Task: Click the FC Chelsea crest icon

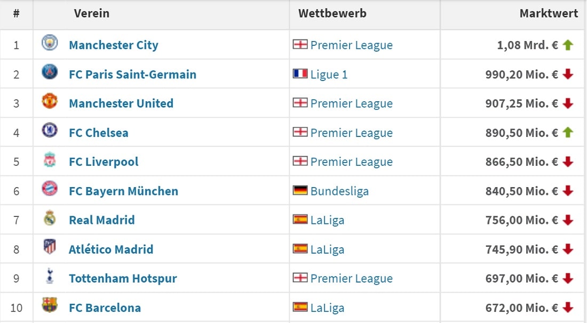Action: [x=50, y=131]
